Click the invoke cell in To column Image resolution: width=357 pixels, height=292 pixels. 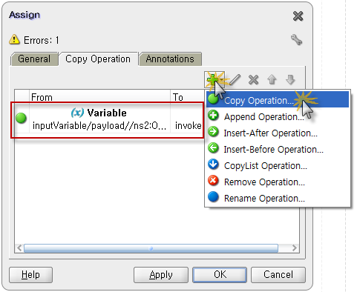188,126
